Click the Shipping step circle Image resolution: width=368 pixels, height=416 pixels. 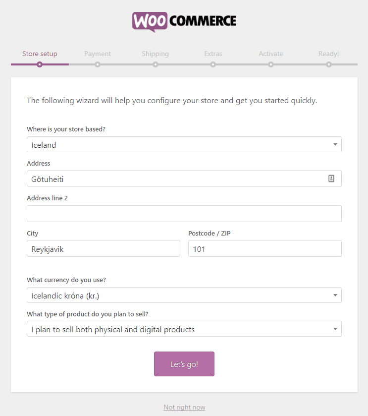pyautogui.click(x=155, y=63)
